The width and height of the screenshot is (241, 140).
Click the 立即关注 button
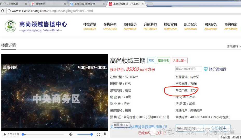[217, 128]
